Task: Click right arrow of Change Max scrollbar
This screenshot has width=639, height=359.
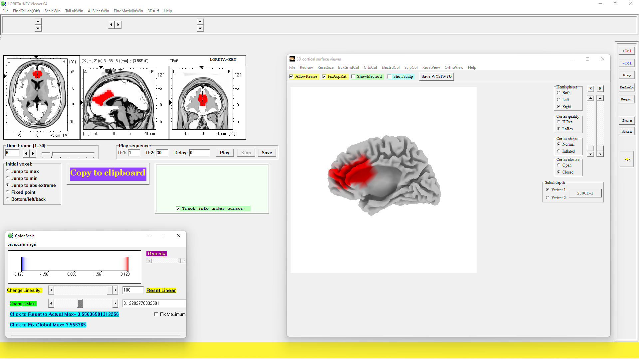Action: point(115,303)
